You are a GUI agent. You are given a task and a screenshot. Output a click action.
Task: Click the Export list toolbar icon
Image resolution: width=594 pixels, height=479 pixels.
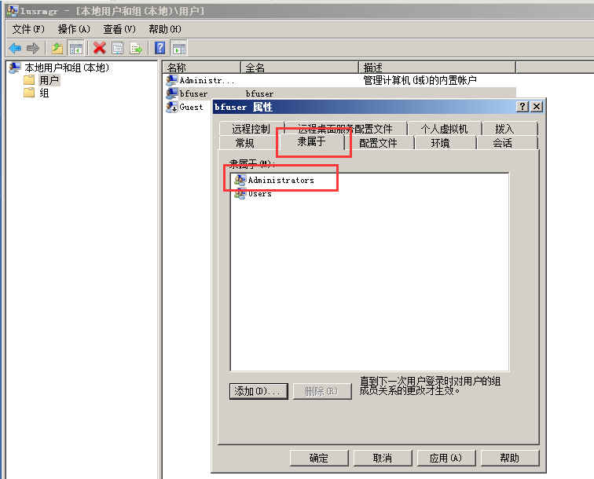(x=136, y=48)
